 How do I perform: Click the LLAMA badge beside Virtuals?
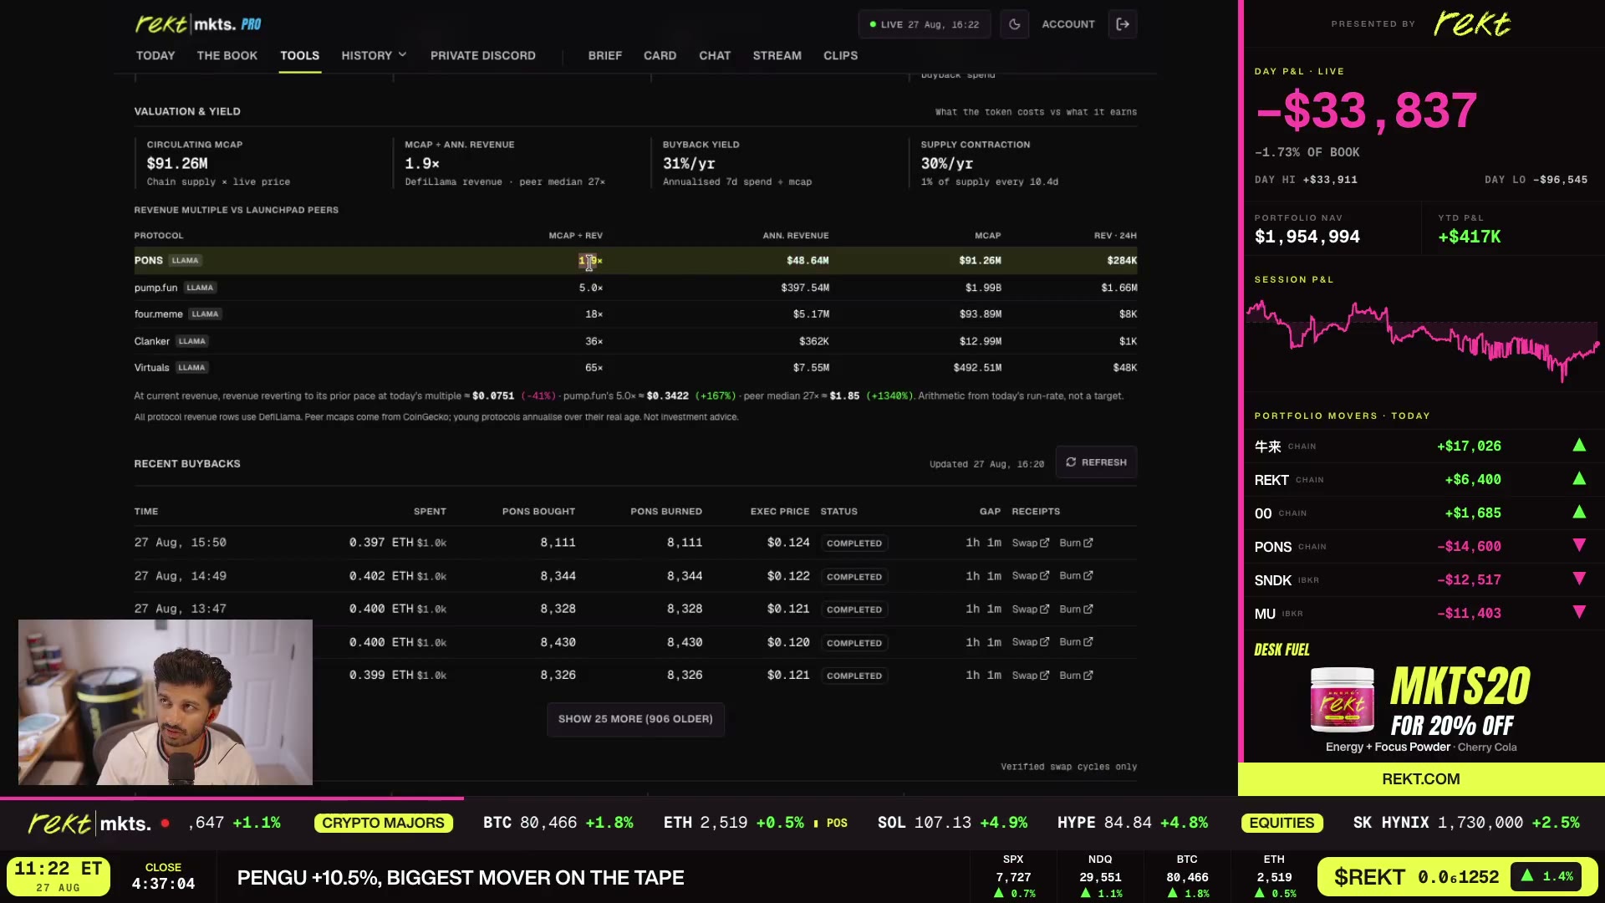[191, 368]
